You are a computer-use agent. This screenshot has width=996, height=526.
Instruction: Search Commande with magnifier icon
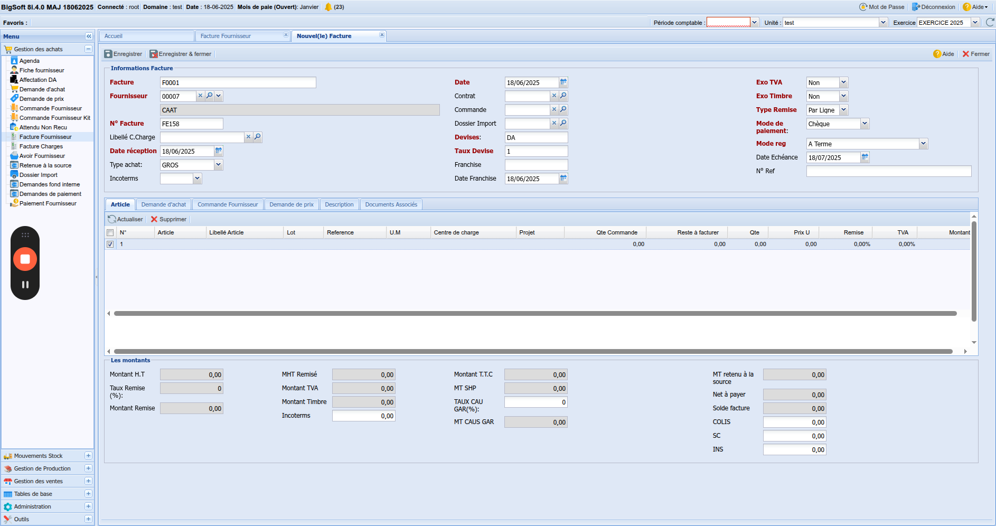[563, 109]
